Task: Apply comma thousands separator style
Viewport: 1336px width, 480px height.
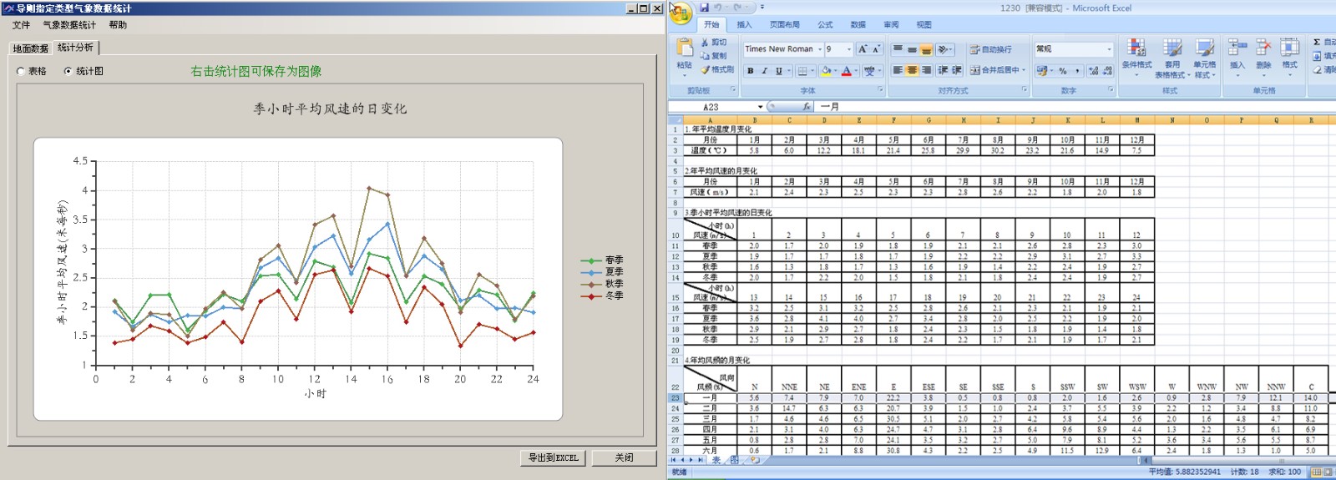Action: tap(1077, 71)
